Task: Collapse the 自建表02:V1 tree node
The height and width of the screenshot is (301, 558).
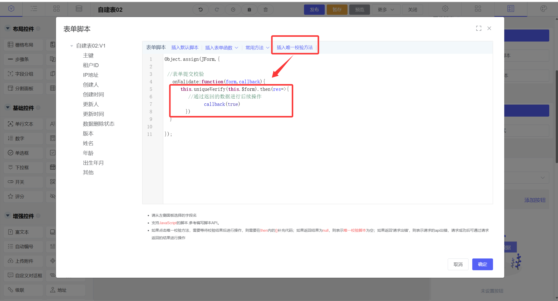Action: coord(72,46)
